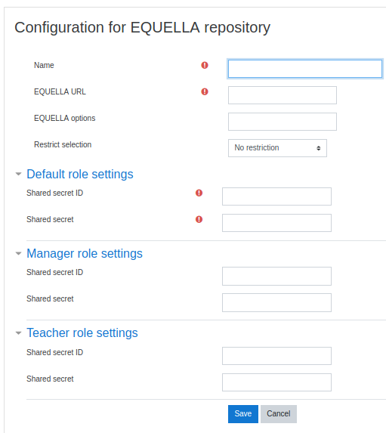This screenshot has width=386, height=433.
Task: Click the Teacher role settings heading
Action: (x=82, y=333)
